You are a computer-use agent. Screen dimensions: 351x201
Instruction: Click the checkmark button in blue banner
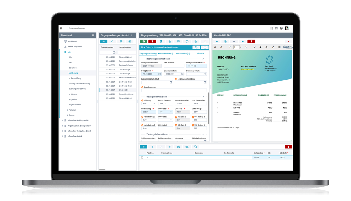(196, 47)
